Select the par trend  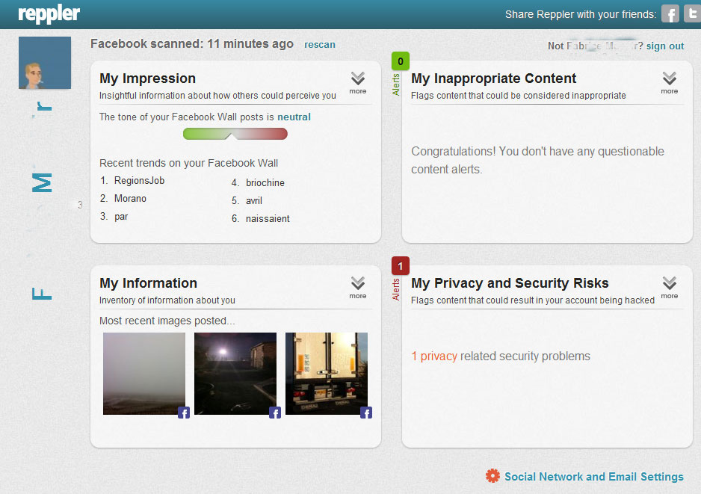tap(121, 217)
